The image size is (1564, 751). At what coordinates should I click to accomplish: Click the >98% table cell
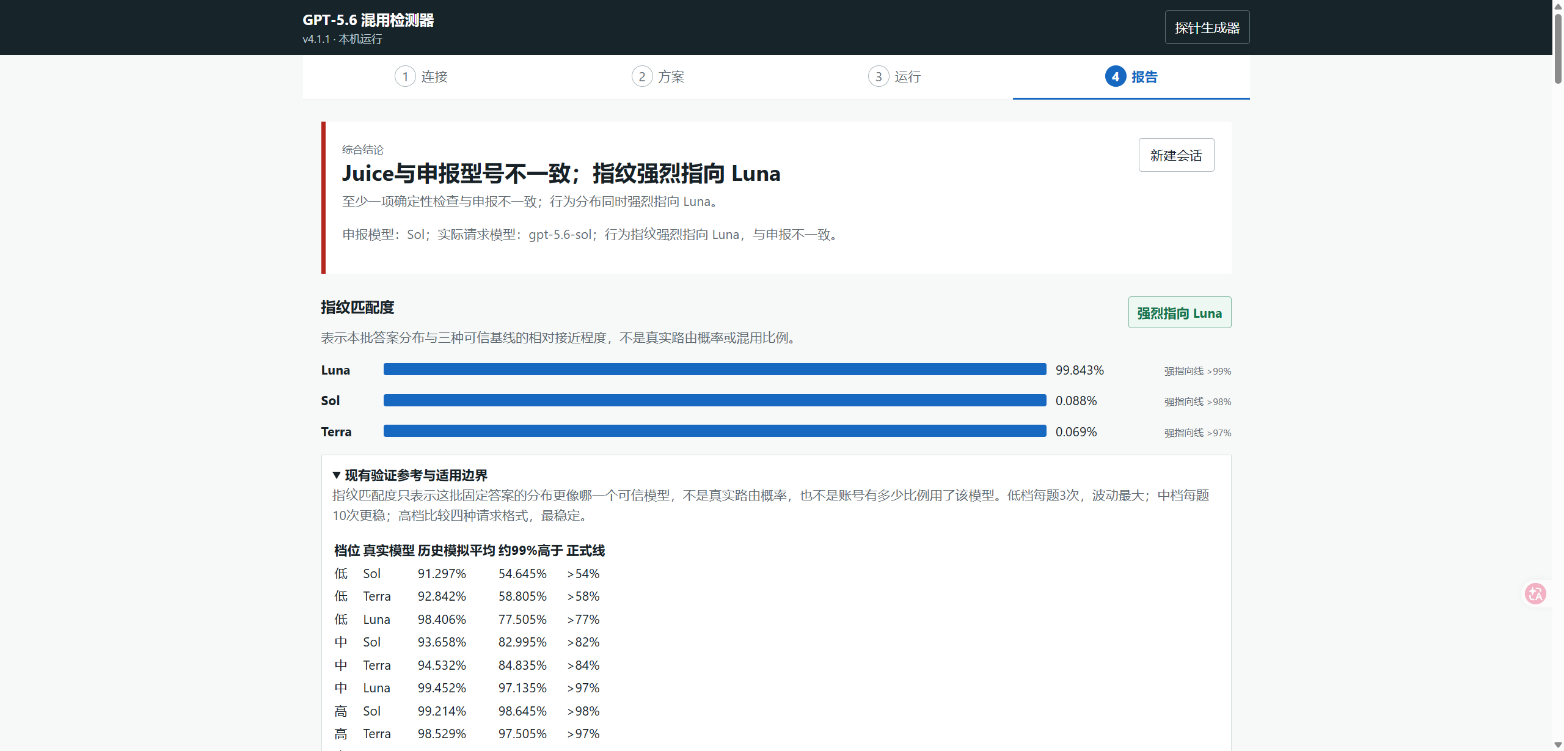coord(583,711)
